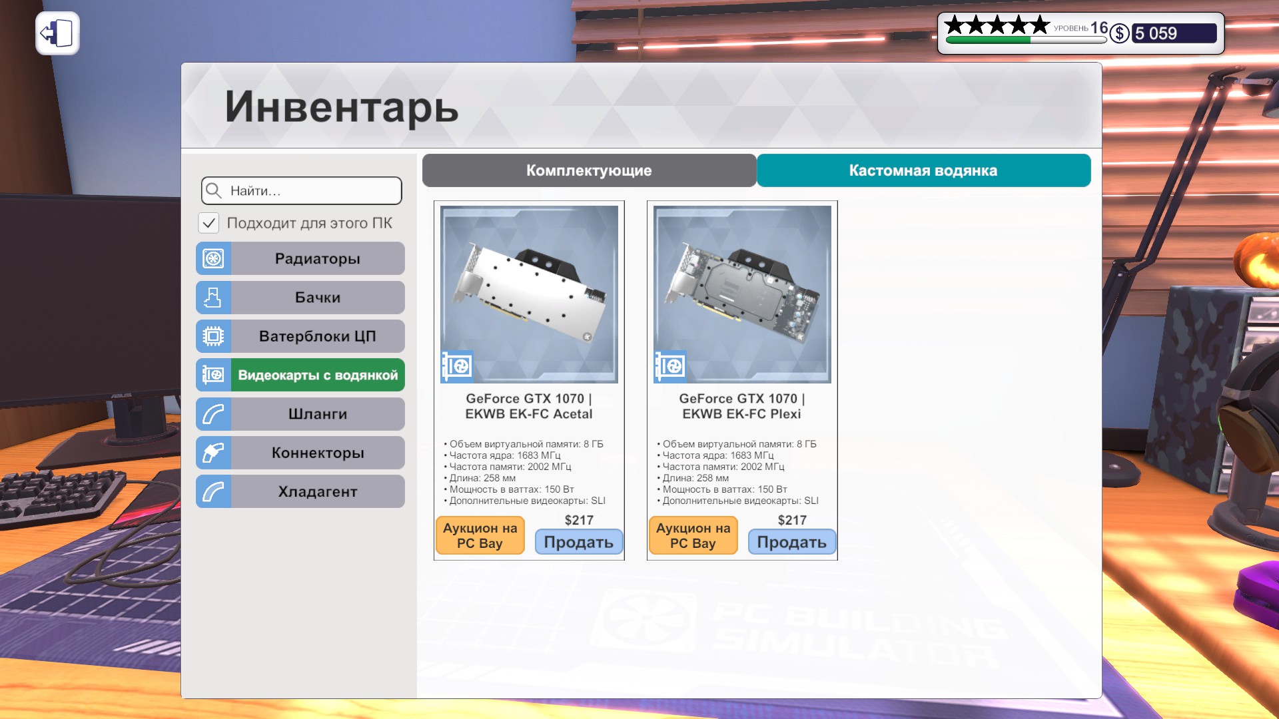Click the fitting icon next to Коннекторы
The height and width of the screenshot is (719, 1279).
point(213,453)
